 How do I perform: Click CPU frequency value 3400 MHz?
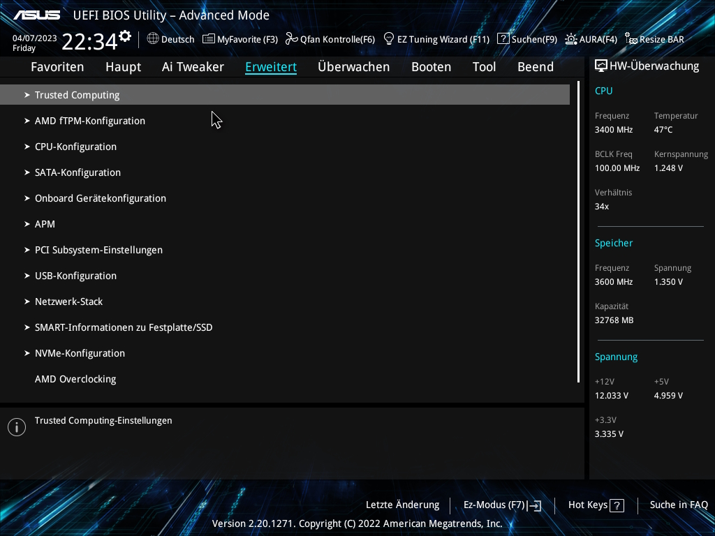point(614,130)
